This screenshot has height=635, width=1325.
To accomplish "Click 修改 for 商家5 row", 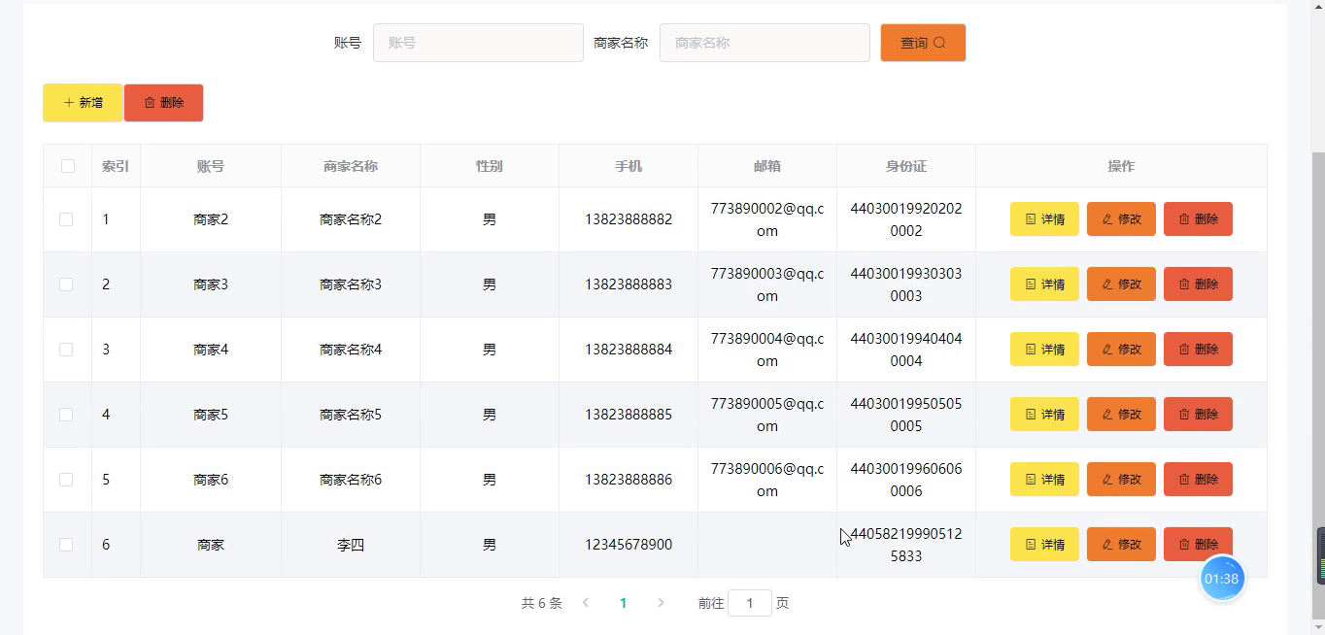I will pyautogui.click(x=1121, y=415).
